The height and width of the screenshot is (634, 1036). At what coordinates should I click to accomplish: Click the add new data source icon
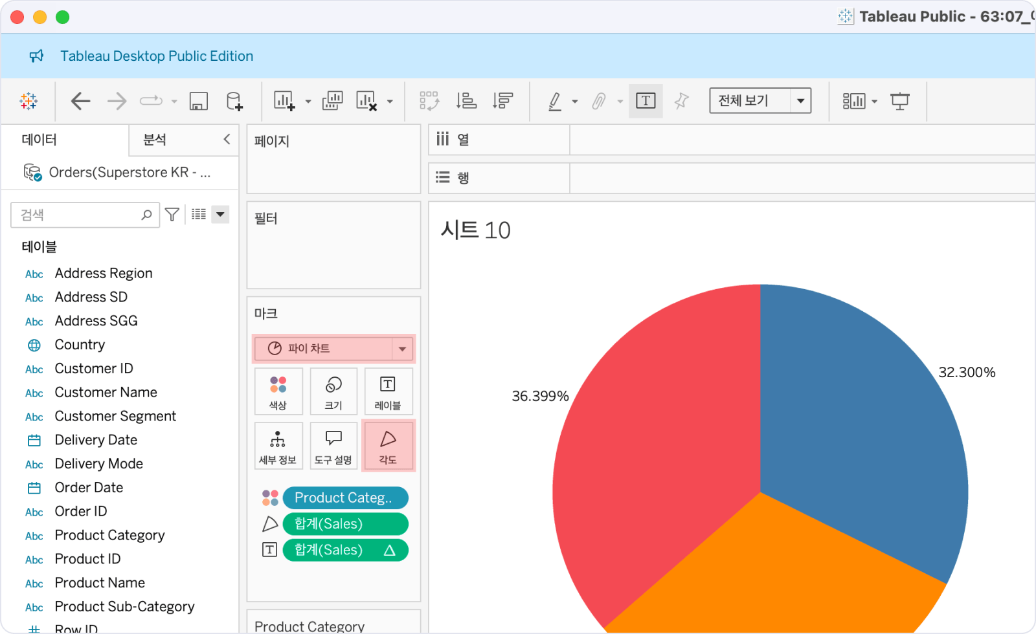234,101
